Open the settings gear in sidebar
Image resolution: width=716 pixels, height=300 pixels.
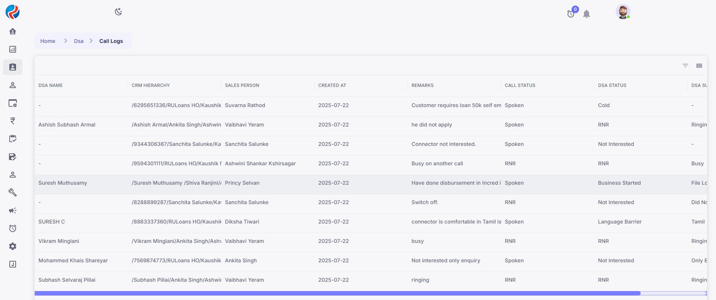[13, 246]
